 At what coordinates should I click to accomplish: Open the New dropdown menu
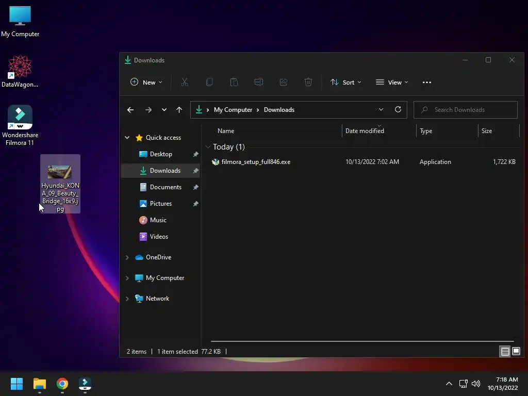point(146,82)
